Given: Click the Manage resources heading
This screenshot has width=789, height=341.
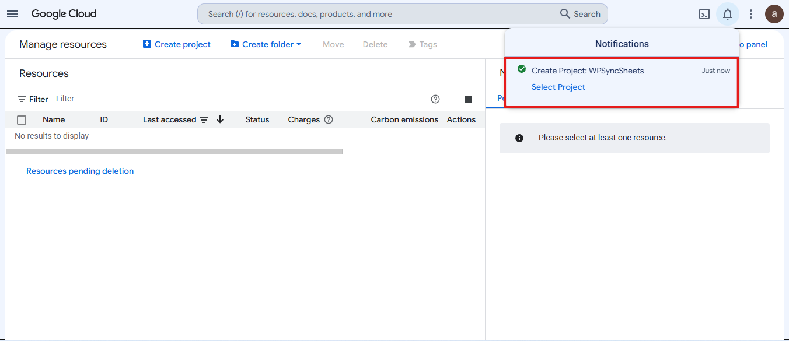Looking at the screenshot, I should pos(63,44).
